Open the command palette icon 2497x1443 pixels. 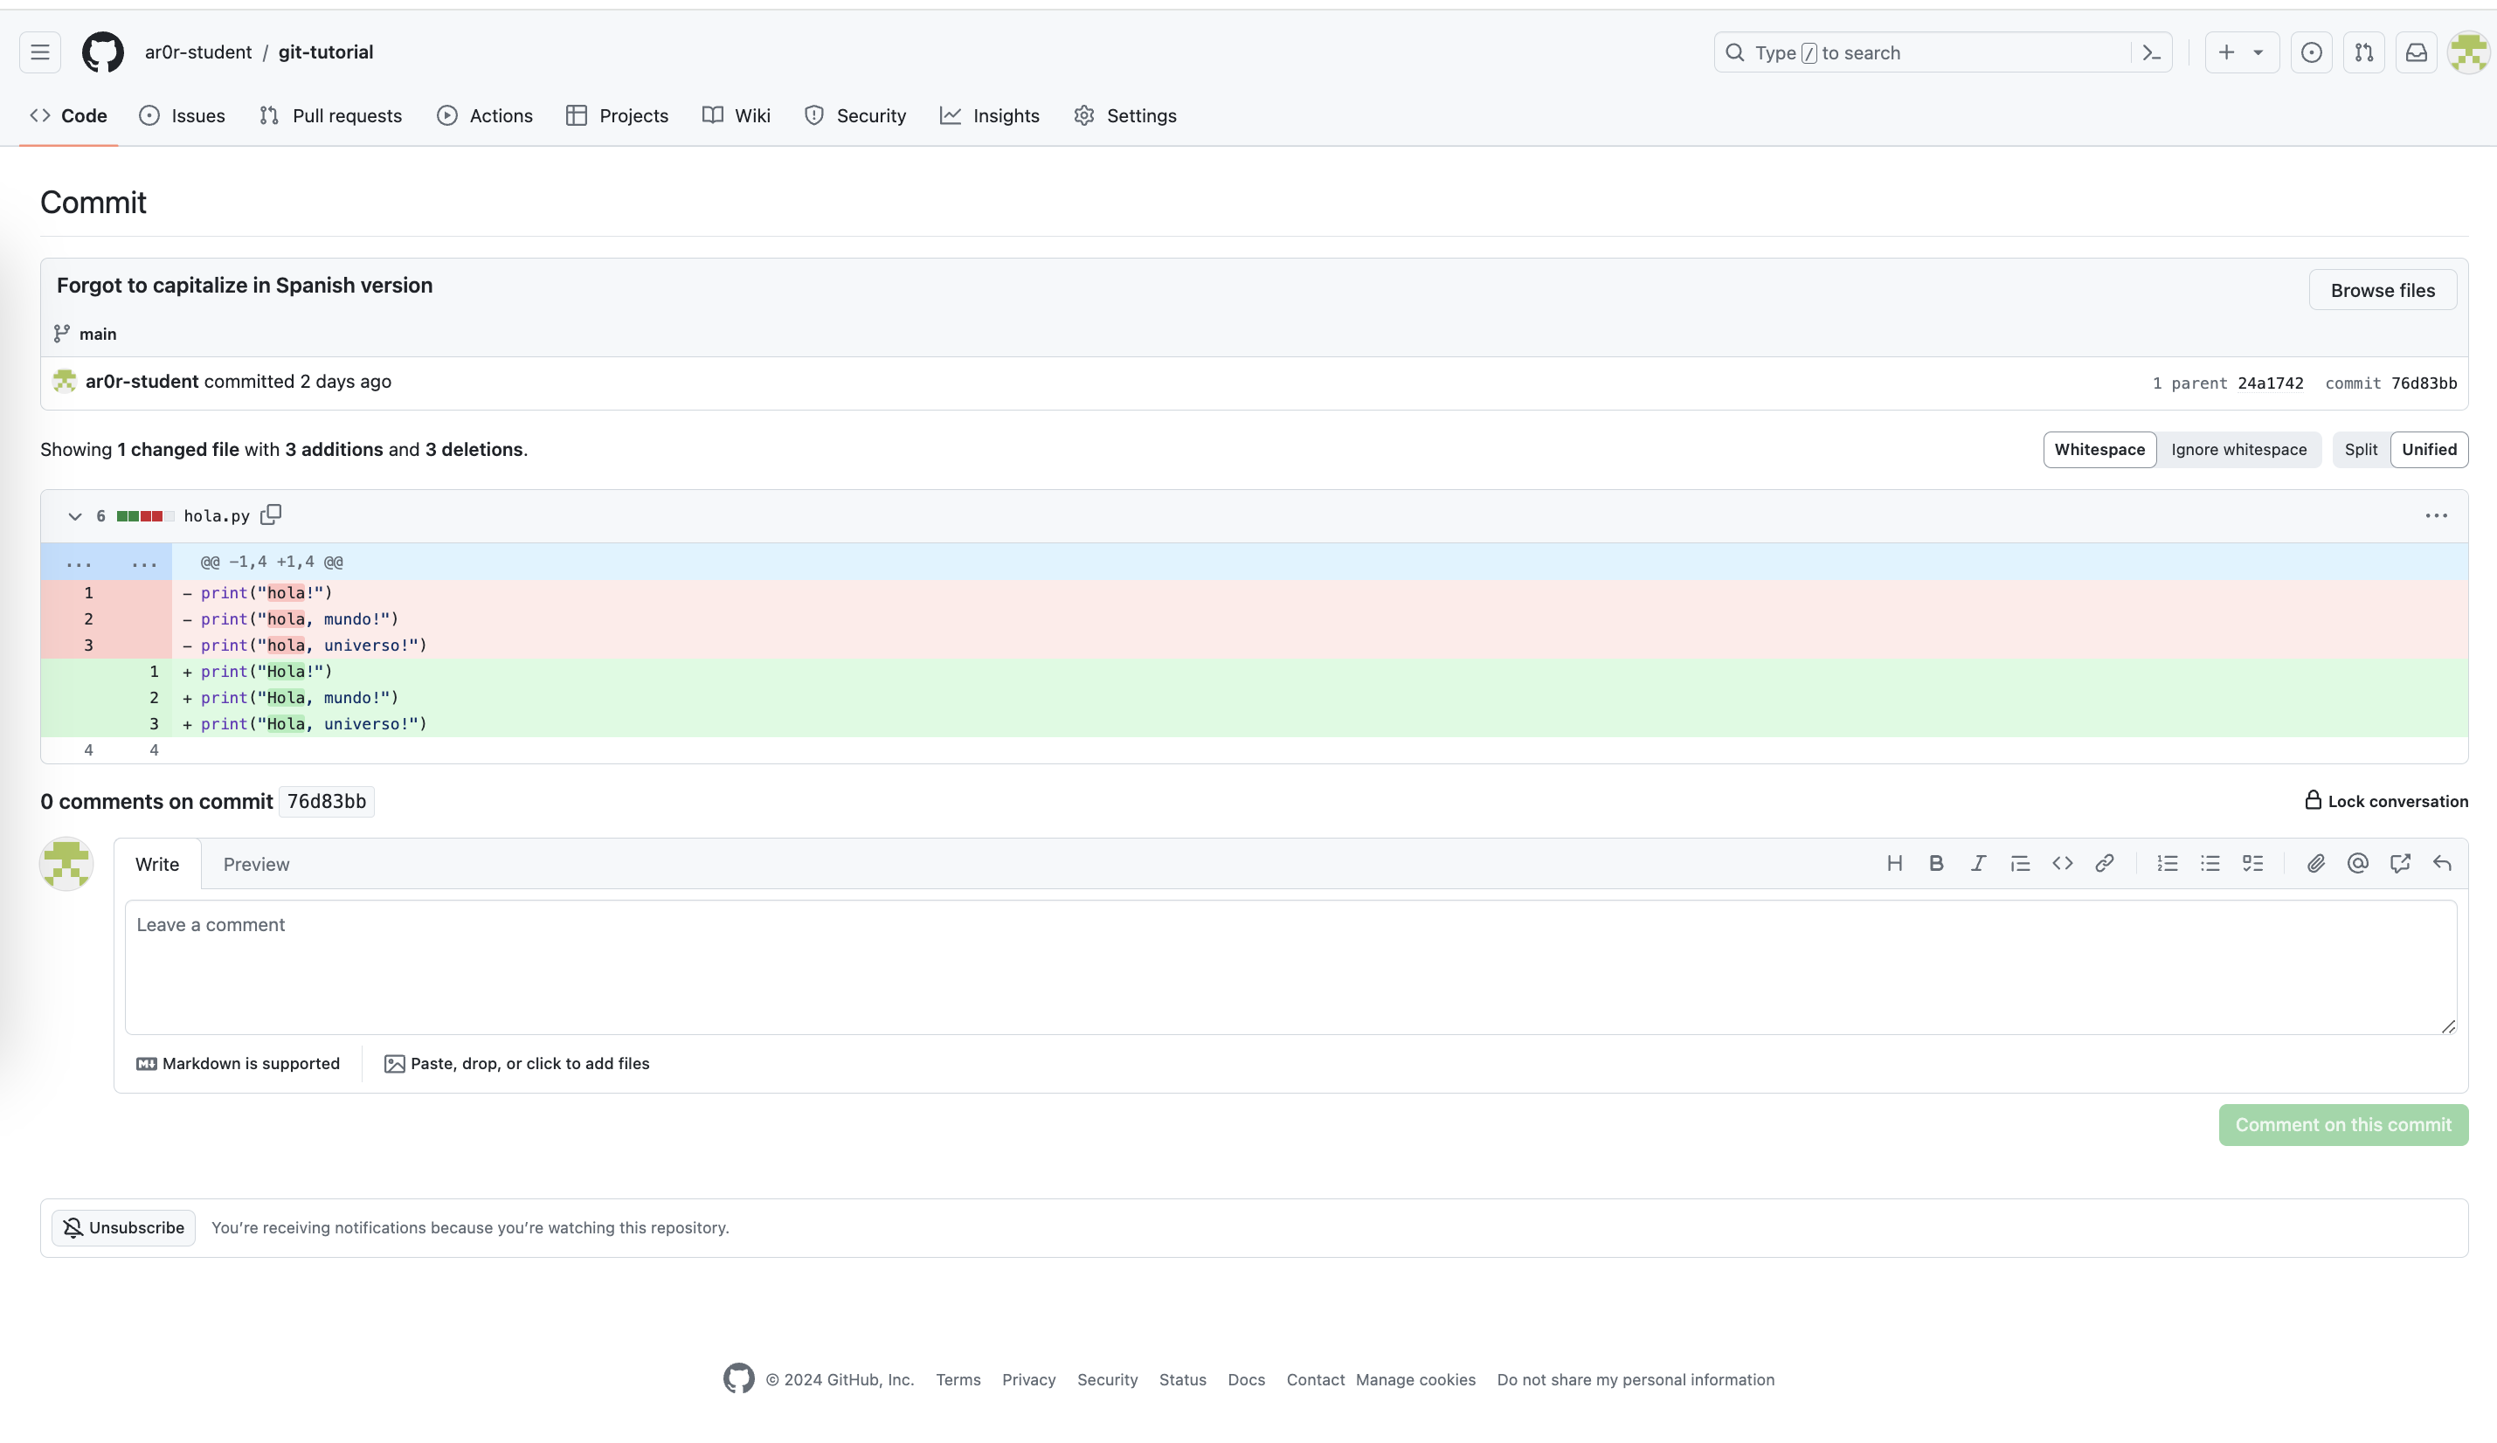tap(2150, 52)
